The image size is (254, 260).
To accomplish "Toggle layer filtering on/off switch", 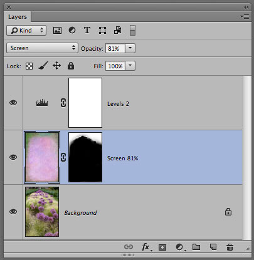I will coord(132,31).
